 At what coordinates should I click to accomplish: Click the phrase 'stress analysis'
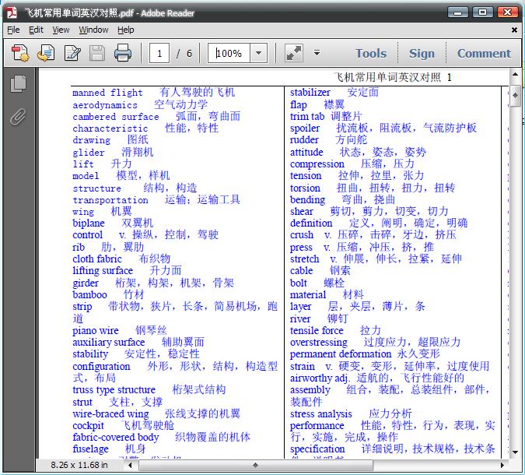click(321, 414)
